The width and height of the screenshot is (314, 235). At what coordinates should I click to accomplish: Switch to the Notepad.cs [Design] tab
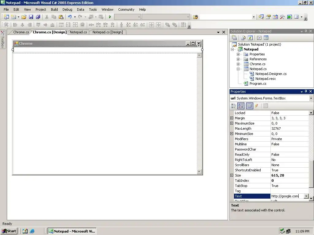tap(108, 32)
